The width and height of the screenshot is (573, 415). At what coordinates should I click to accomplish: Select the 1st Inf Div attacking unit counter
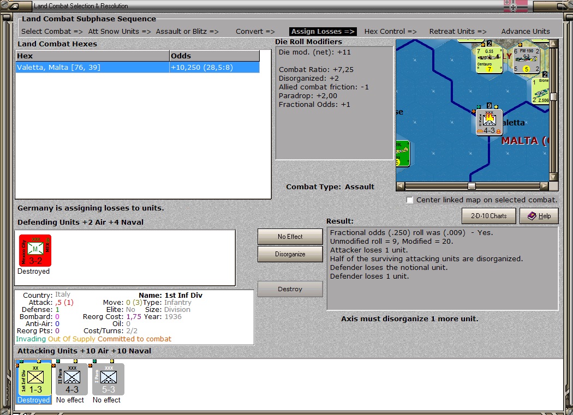tap(35, 379)
